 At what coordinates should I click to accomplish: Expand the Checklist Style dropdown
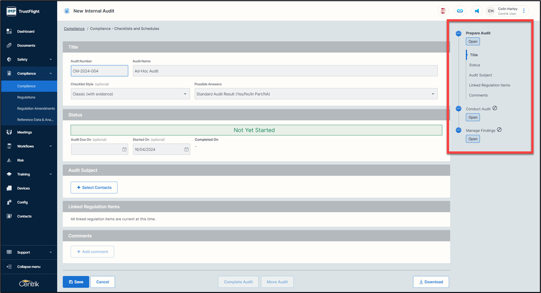129,94
